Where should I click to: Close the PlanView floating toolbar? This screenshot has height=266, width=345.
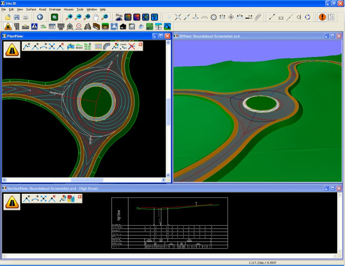140,44
